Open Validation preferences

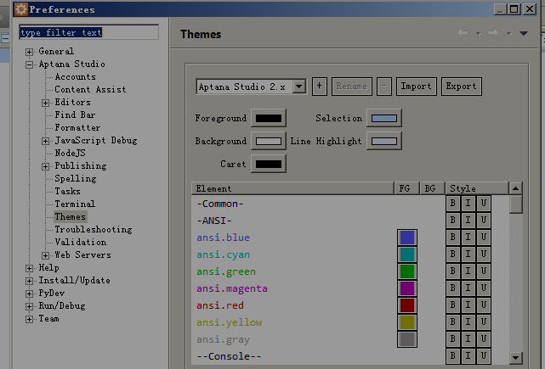[x=80, y=242]
